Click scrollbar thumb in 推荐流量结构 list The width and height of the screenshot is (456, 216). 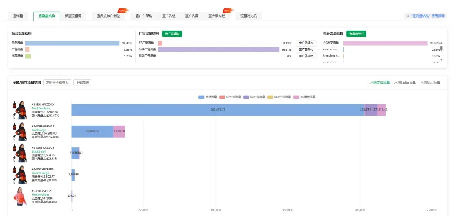pyautogui.click(x=442, y=48)
